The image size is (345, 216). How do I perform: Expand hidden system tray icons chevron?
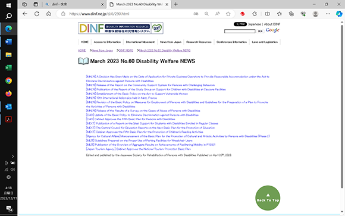[x=12, y=156]
